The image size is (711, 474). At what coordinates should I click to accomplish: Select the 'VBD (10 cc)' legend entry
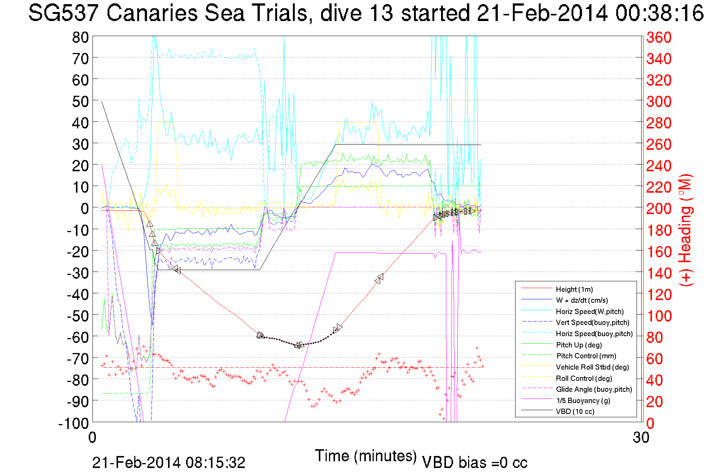pos(575,411)
